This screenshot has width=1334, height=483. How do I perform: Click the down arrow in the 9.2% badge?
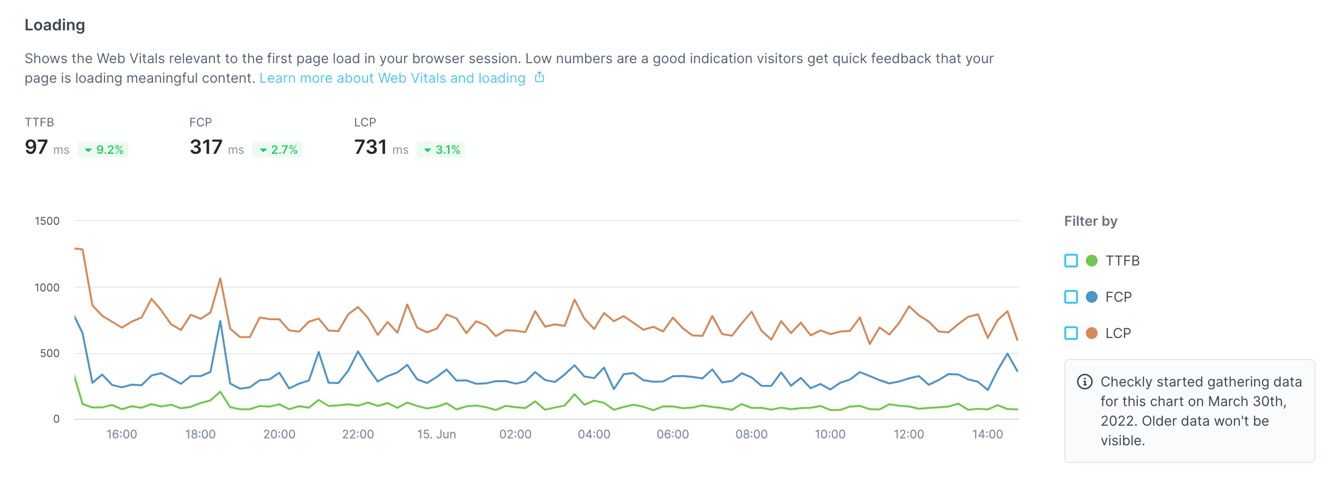[88, 149]
